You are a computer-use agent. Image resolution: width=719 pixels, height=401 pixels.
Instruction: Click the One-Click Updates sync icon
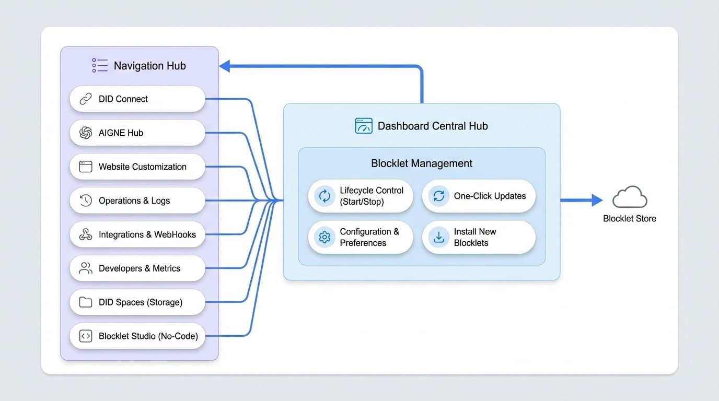click(x=439, y=196)
